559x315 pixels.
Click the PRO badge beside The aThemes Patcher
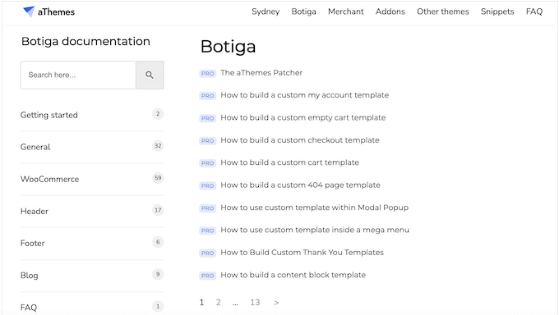point(207,73)
